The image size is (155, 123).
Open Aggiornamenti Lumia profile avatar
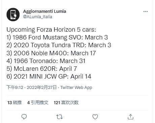point(13,14)
